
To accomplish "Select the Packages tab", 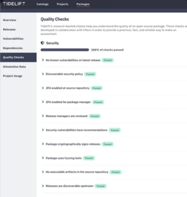I will pyautogui.click(x=83, y=4).
